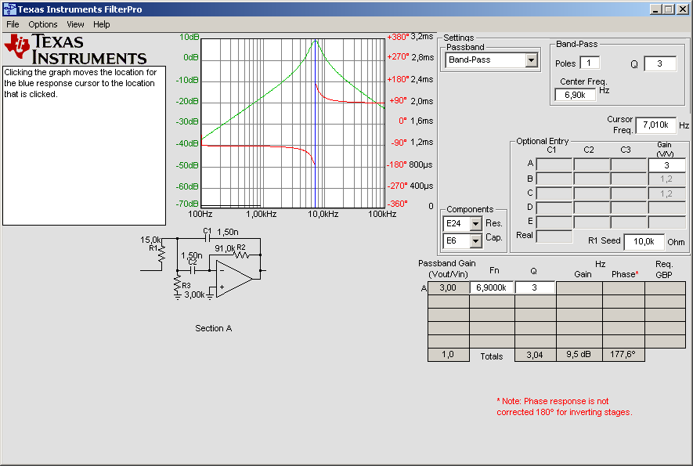
Task: Click the Texas Instruments logo
Action: 75,49
